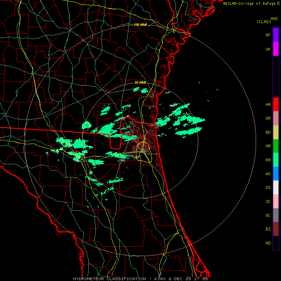
Task: Click the UK legend label
Action: point(268,49)
